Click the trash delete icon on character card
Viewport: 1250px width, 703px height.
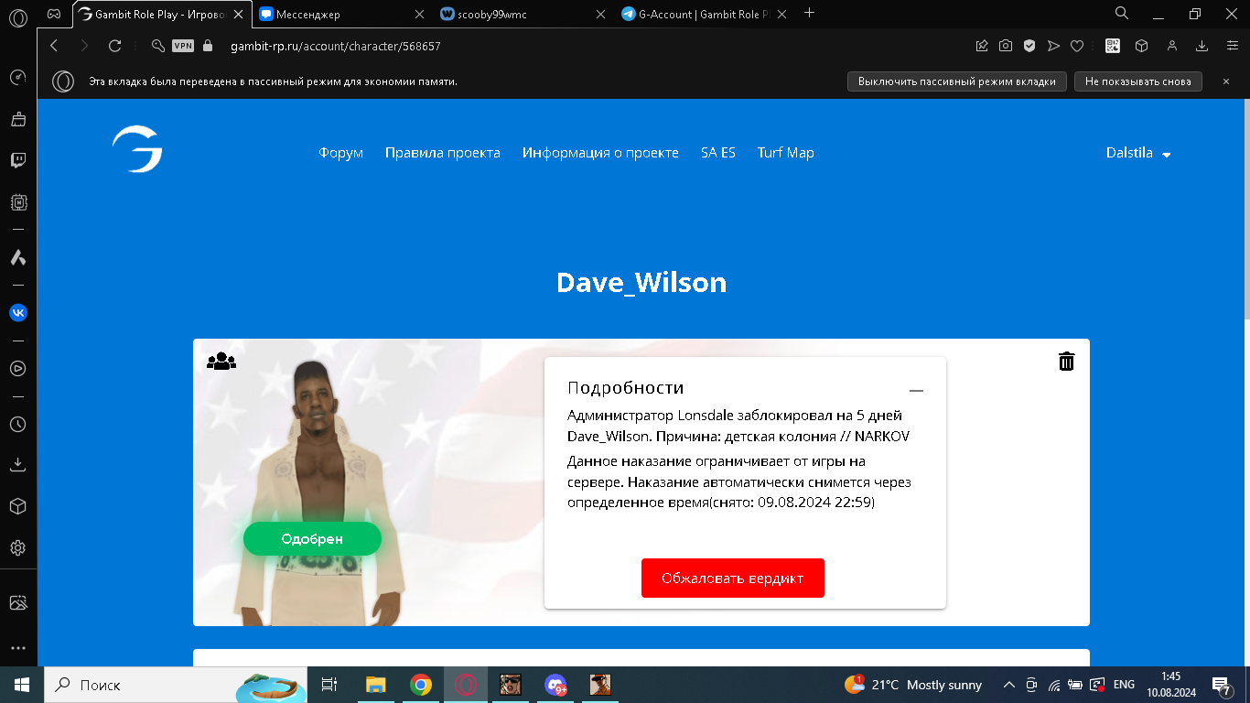coord(1066,362)
